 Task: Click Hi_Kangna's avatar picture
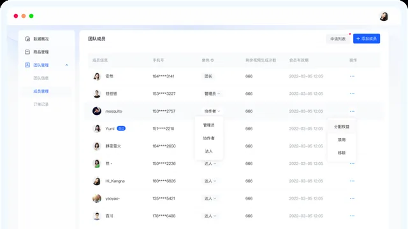pos(97,181)
